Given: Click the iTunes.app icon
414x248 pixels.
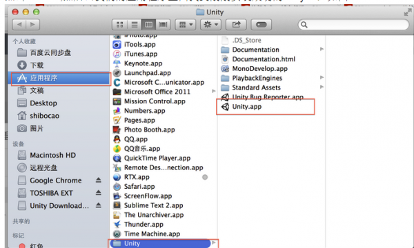Looking at the screenshot, I should [117, 54].
